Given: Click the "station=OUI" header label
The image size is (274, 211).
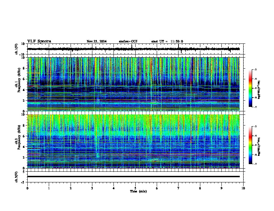Looking at the screenshot, I should click(x=128, y=41).
